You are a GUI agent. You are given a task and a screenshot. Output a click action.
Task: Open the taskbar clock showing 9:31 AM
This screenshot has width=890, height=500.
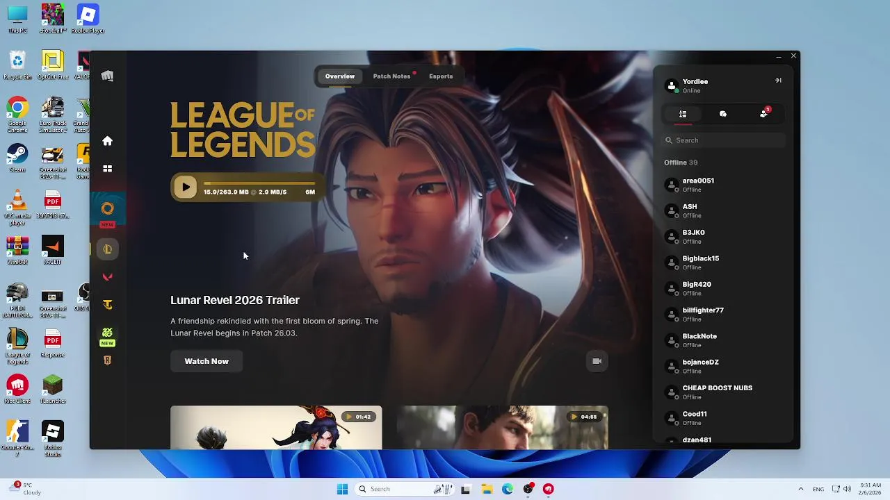(870, 489)
